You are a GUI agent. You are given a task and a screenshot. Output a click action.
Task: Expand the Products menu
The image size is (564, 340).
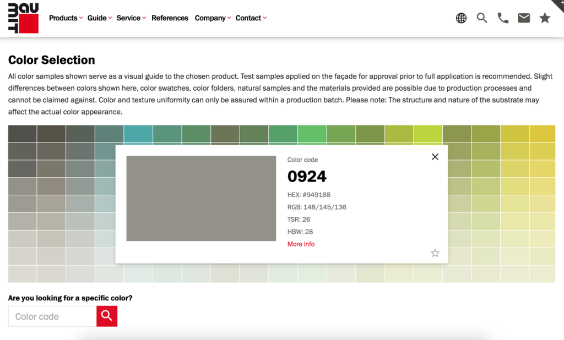coord(66,18)
